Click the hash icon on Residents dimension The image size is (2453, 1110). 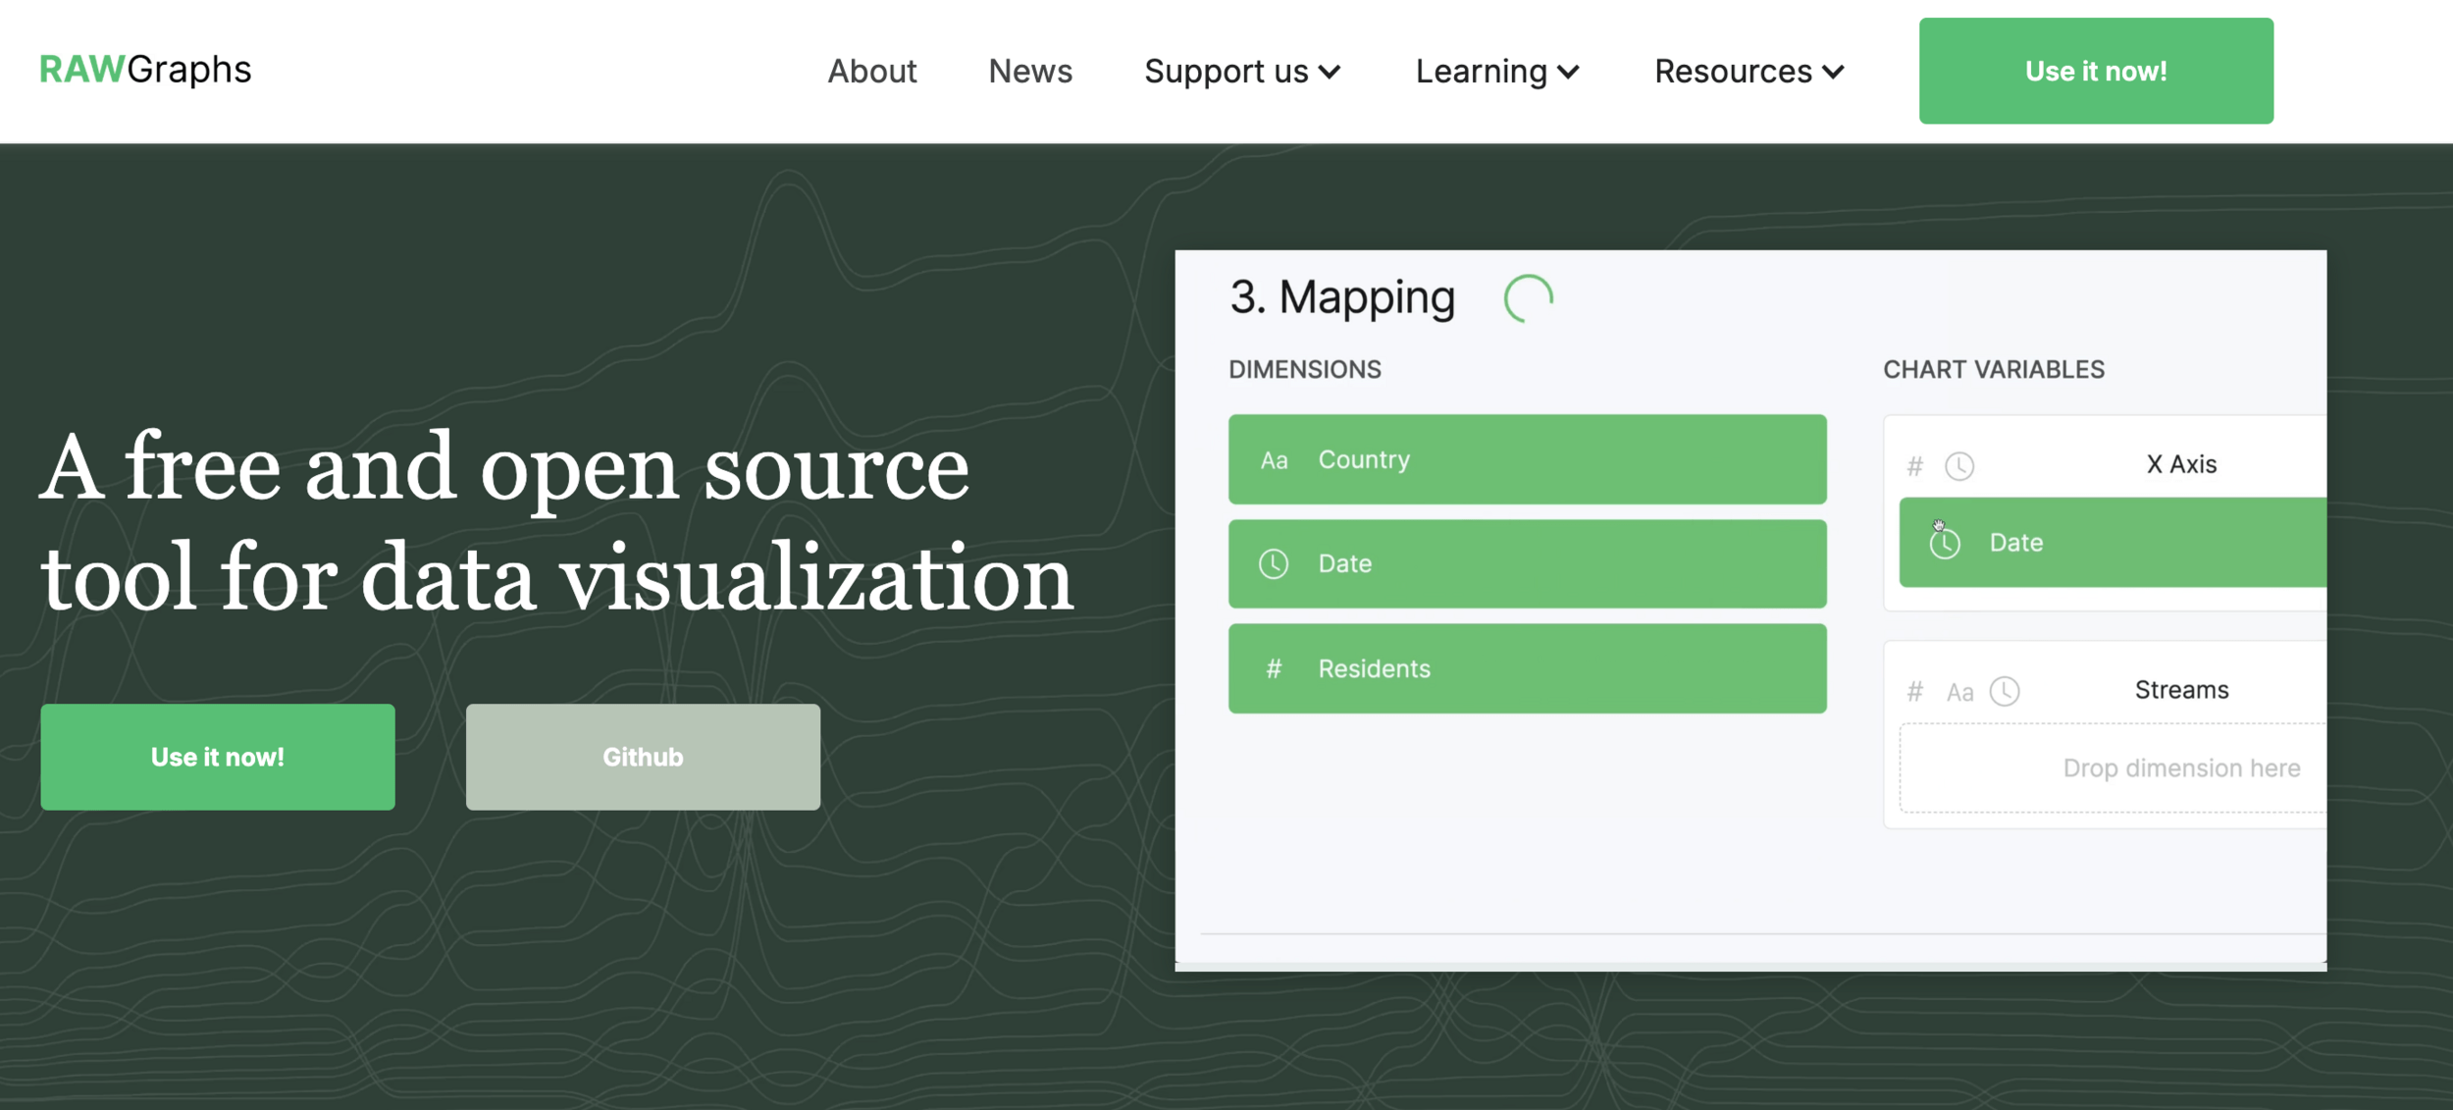[1274, 669]
